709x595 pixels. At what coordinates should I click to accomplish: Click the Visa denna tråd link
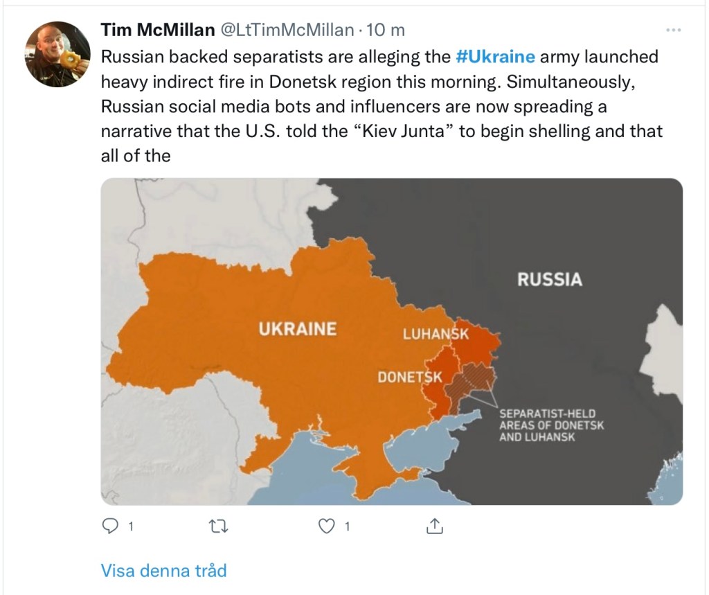point(163,571)
